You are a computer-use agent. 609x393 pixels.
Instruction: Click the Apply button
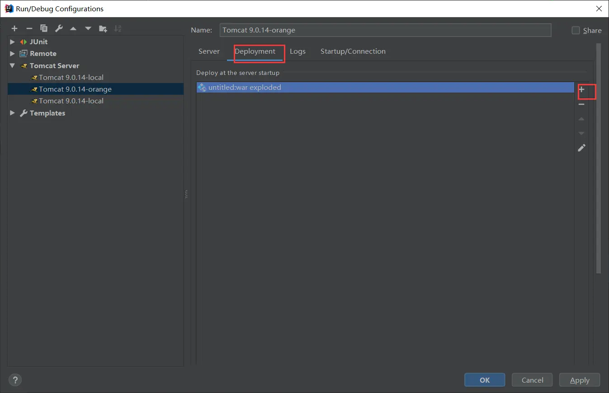tap(580, 380)
